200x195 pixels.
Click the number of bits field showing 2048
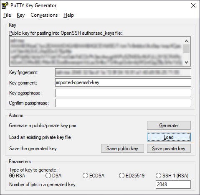pos(173,185)
